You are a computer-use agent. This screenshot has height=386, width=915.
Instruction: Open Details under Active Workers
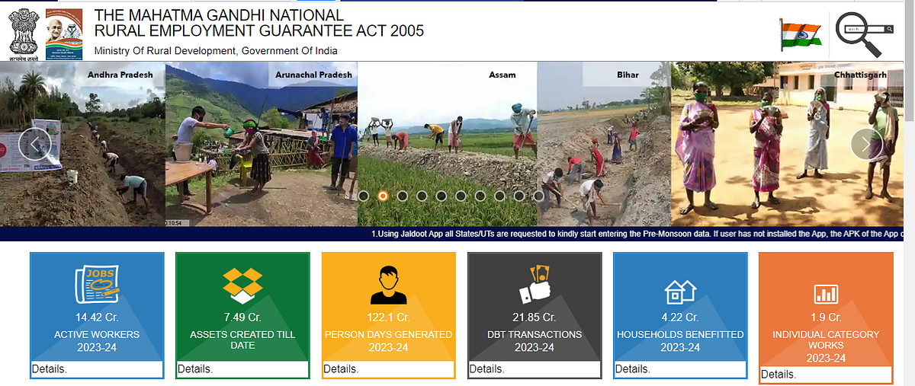49,369
